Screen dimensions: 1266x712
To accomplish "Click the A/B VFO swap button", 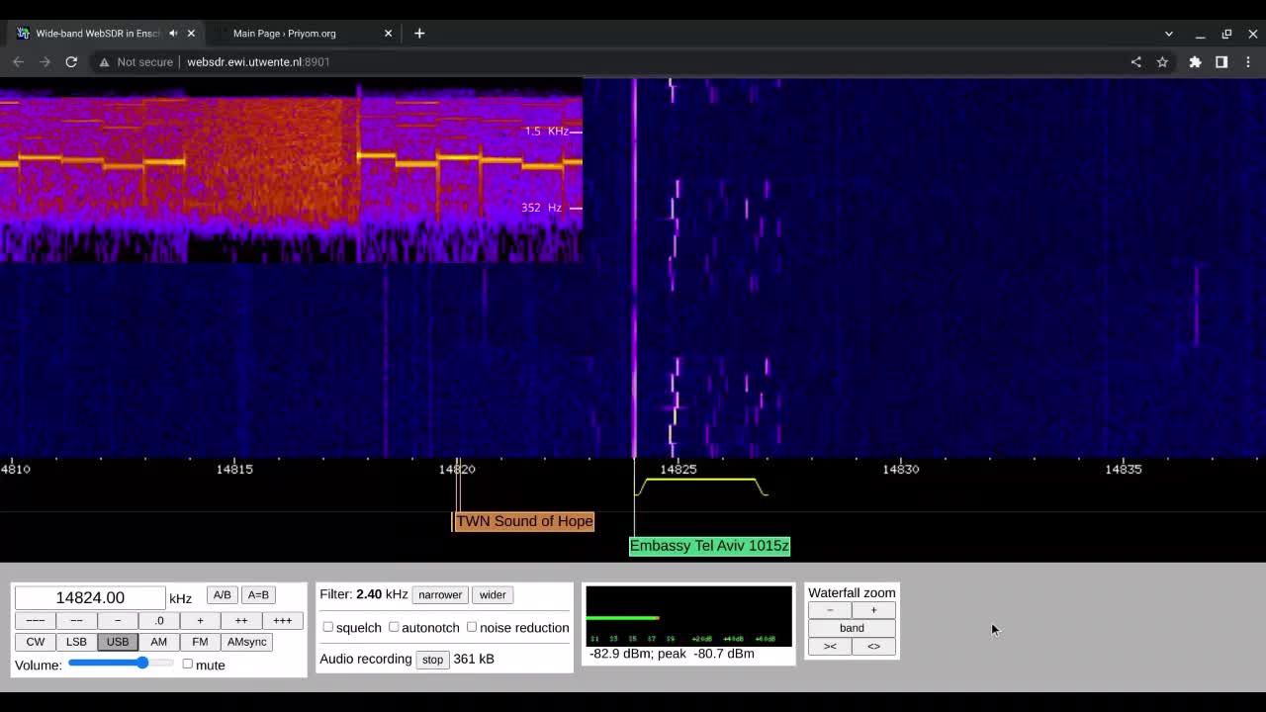I will (222, 594).
